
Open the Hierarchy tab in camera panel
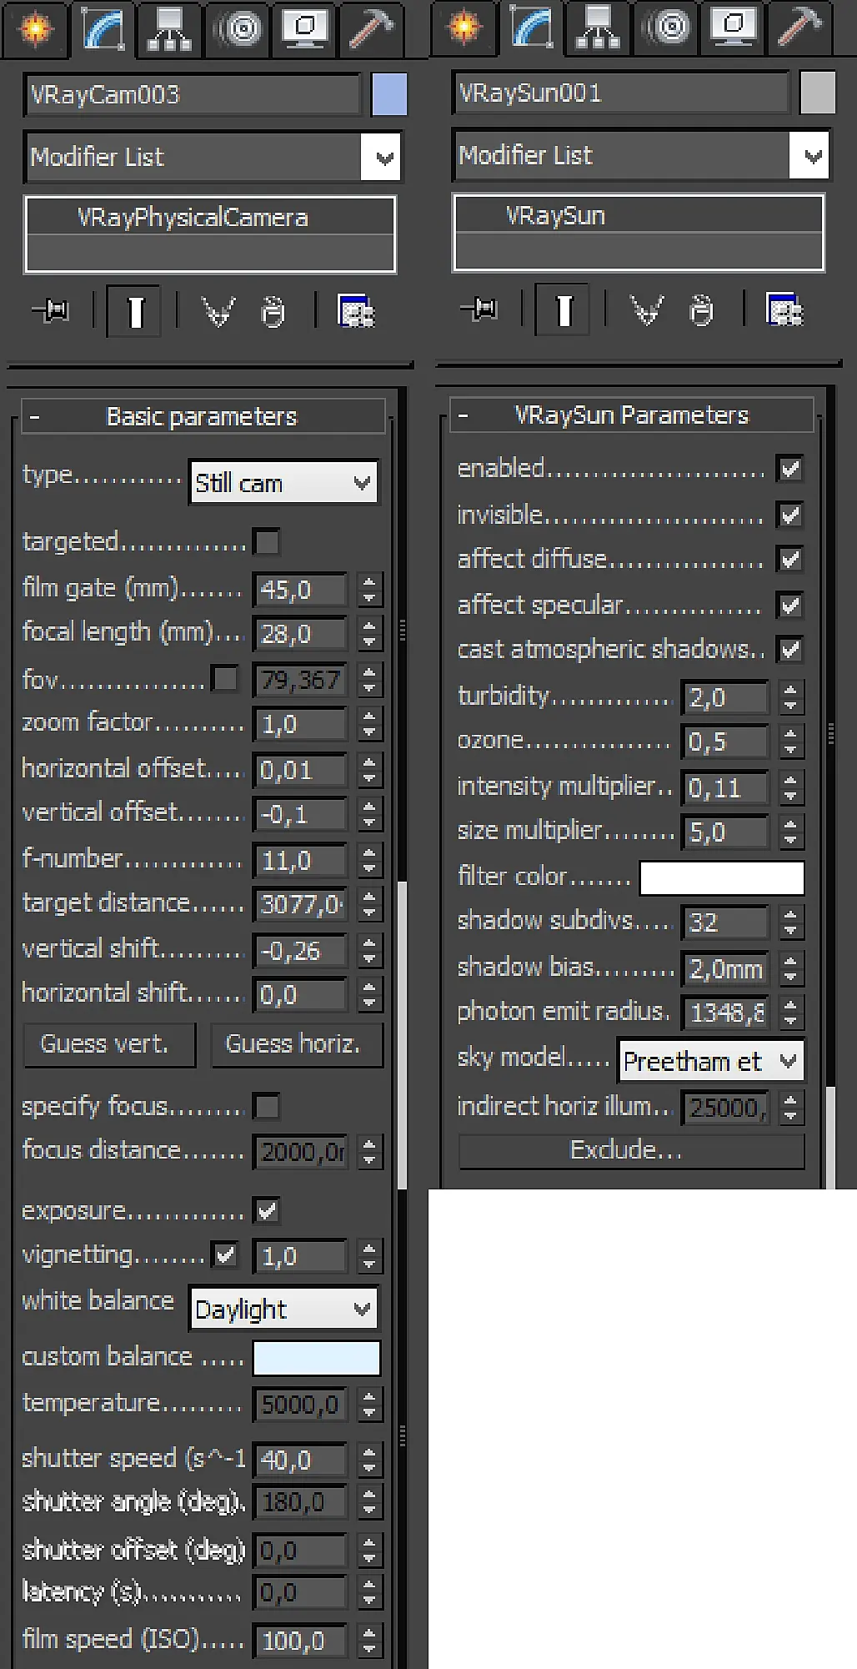170,28
